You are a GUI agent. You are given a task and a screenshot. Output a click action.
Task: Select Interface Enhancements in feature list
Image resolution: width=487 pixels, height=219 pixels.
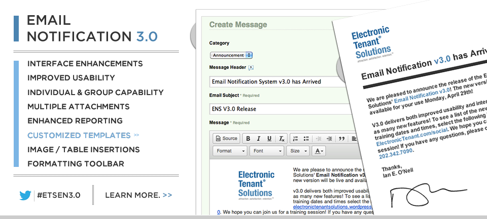coord(85,64)
